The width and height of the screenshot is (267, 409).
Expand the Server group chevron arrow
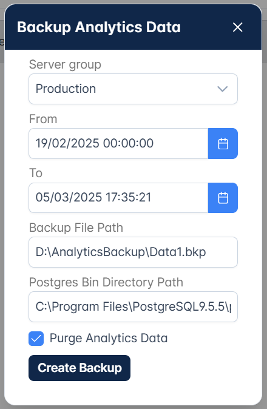tap(223, 89)
